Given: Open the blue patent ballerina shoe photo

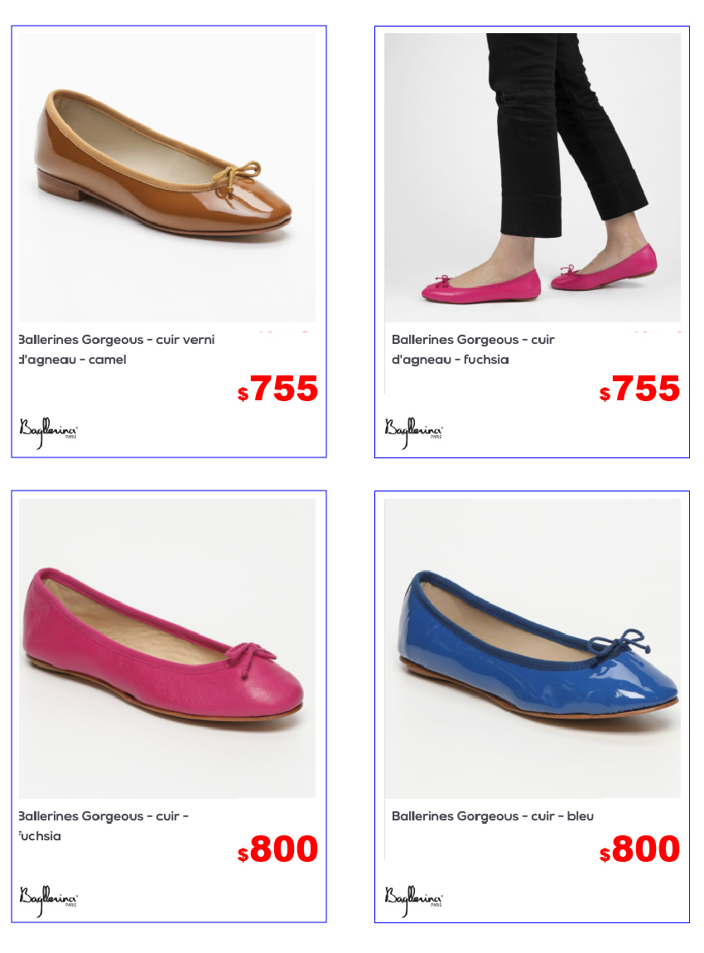Looking at the screenshot, I should (x=533, y=649).
